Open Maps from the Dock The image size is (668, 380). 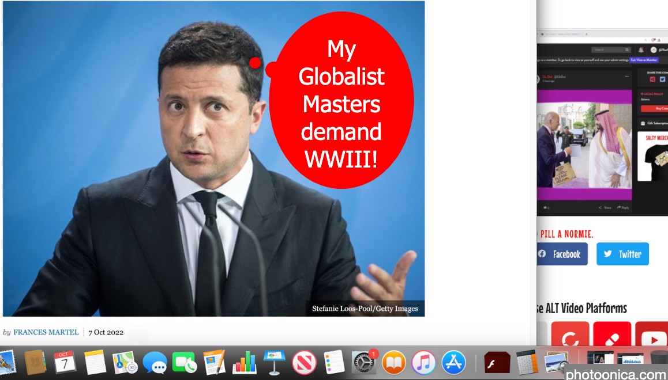point(125,363)
